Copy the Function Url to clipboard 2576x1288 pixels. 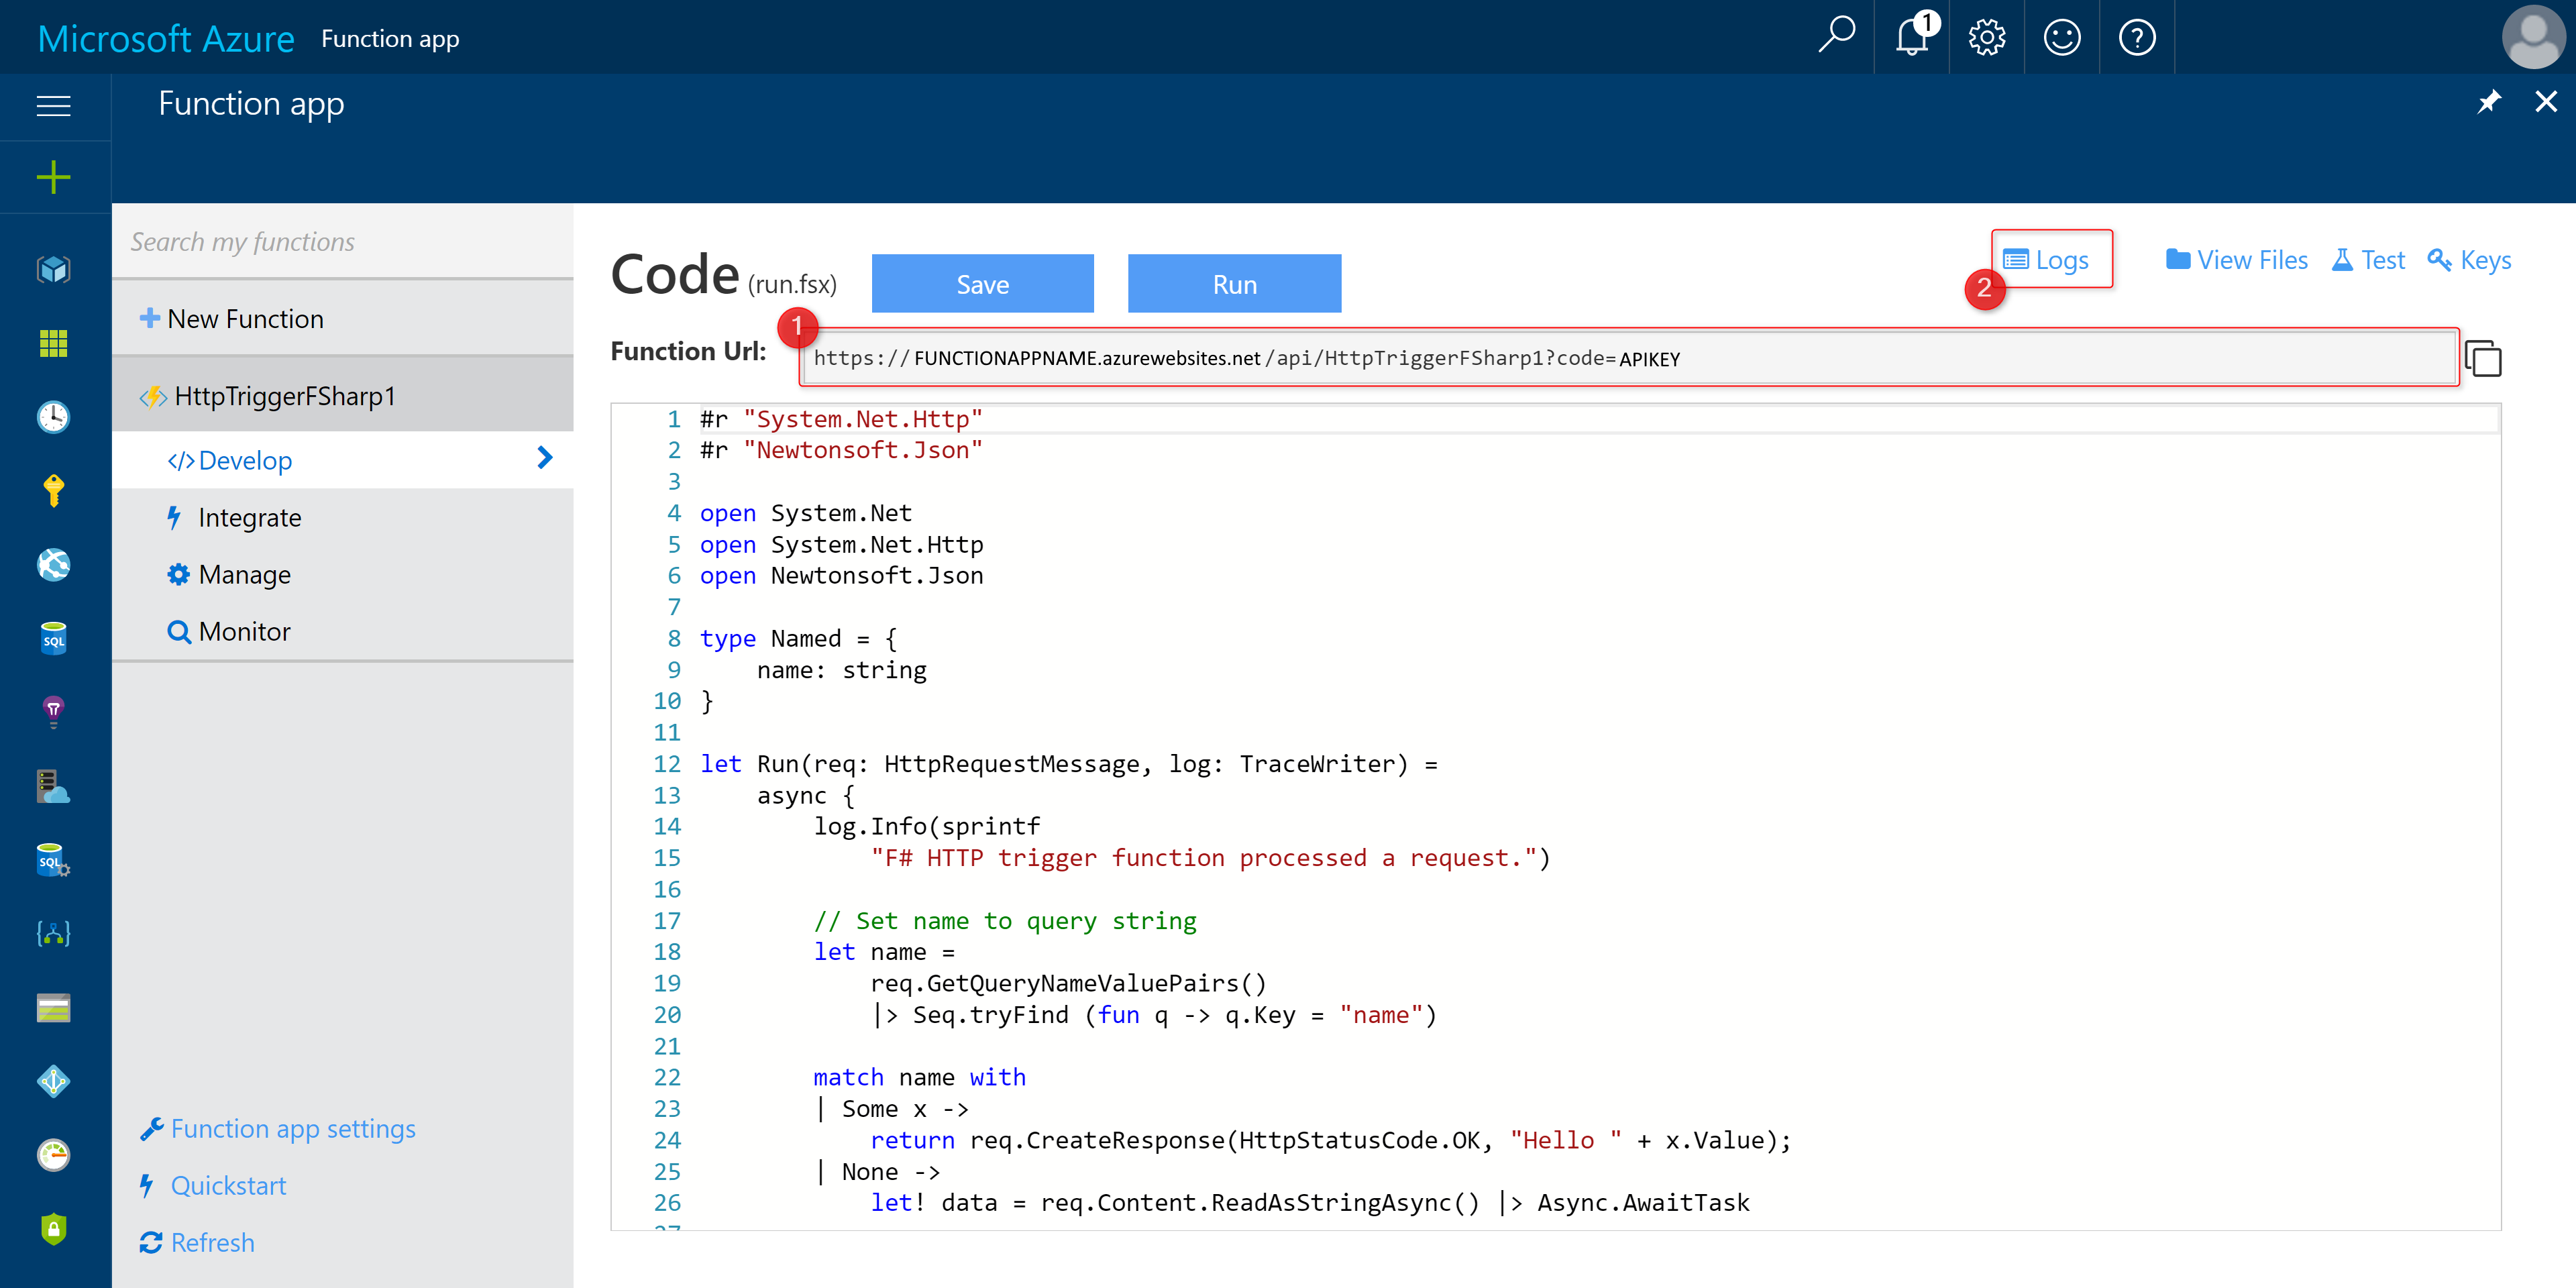2482,358
